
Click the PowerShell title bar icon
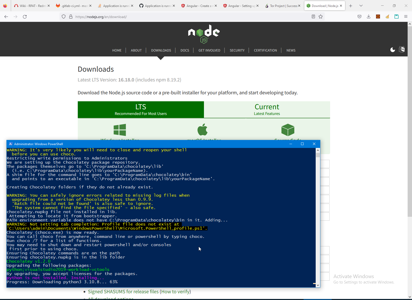pyautogui.click(x=11, y=144)
